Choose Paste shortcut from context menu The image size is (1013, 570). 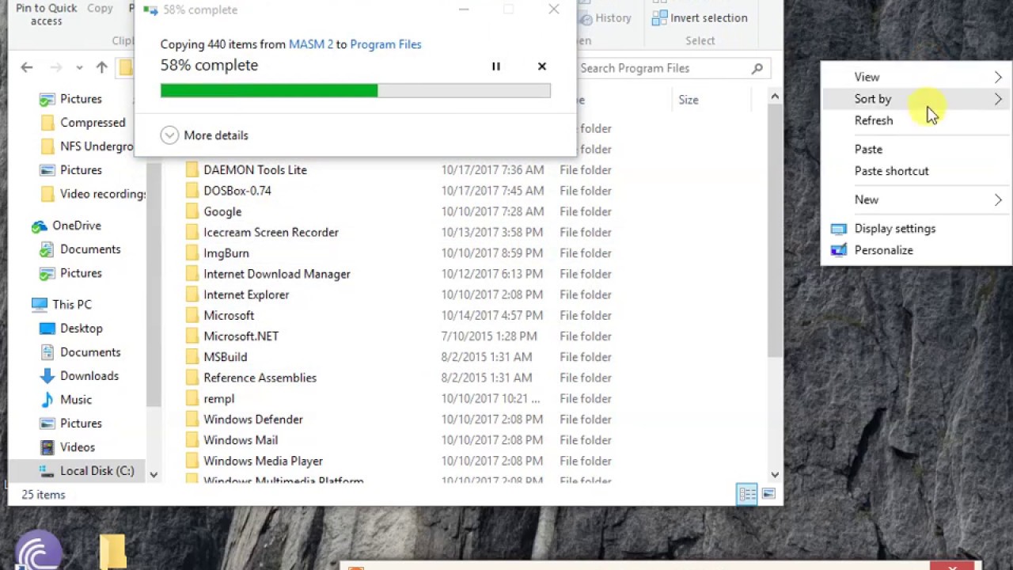click(x=916, y=171)
